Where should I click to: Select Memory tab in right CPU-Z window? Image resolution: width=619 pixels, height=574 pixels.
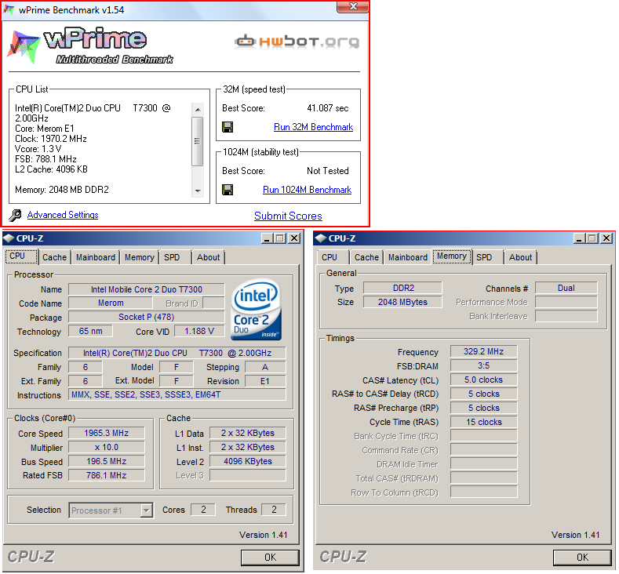pos(452,256)
